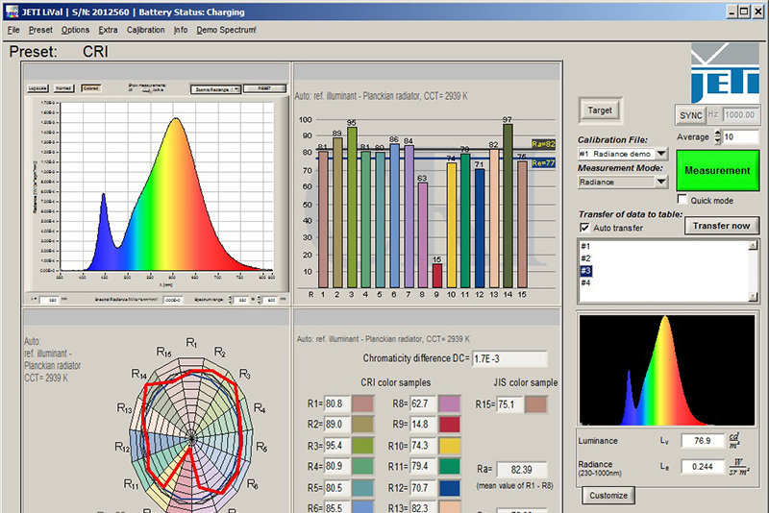This screenshot has height=513, width=769.
Task: Toggle the Normed button on spectrum chart
Action: coord(63,88)
